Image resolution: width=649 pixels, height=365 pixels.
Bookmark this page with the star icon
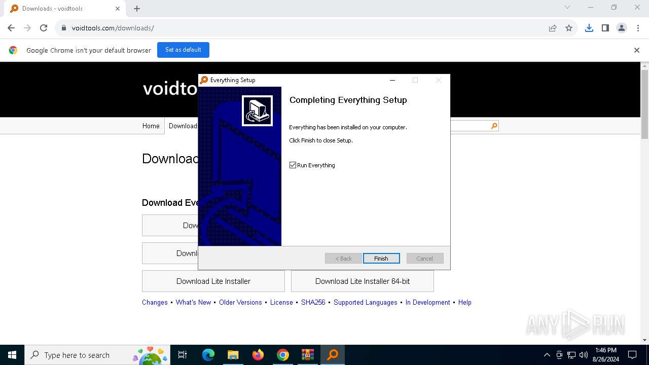pyautogui.click(x=569, y=28)
